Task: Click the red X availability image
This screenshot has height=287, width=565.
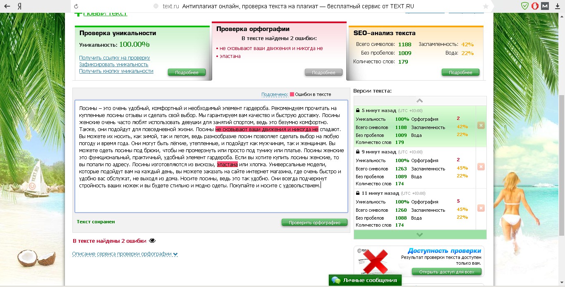Action: [376, 261]
